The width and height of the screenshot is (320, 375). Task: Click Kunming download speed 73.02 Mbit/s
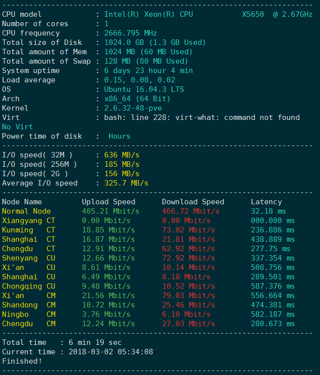[188, 230]
